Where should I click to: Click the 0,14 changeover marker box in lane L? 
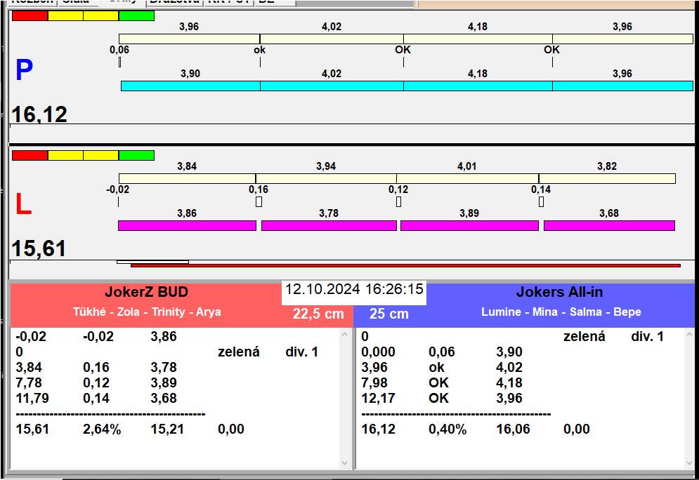[541, 202]
